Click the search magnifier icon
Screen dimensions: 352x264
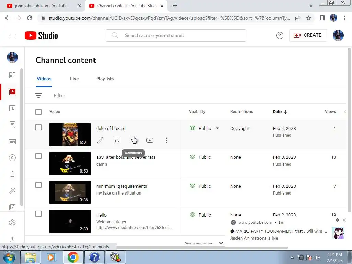(x=115, y=35)
